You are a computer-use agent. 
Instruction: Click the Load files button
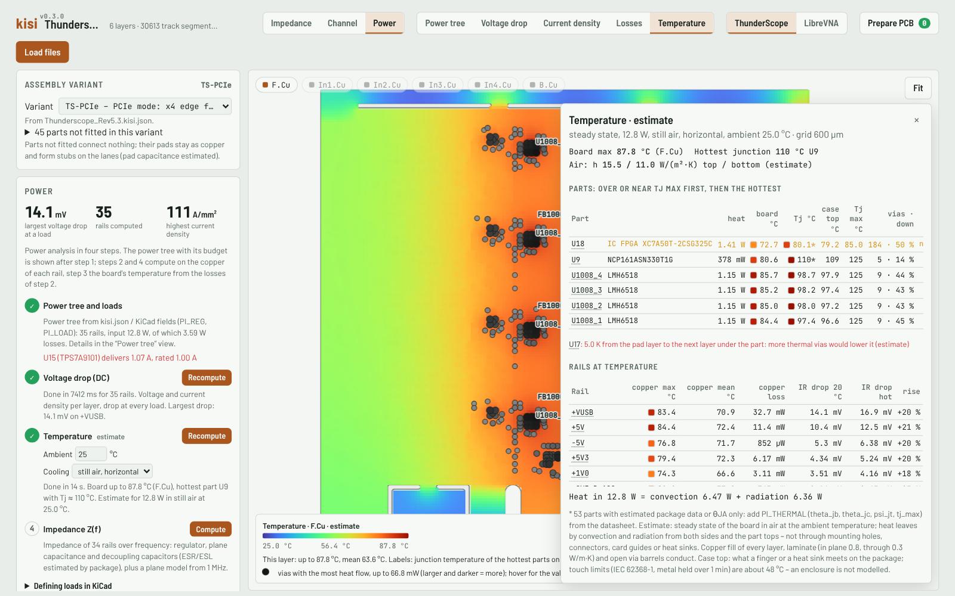pyautogui.click(x=42, y=52)
